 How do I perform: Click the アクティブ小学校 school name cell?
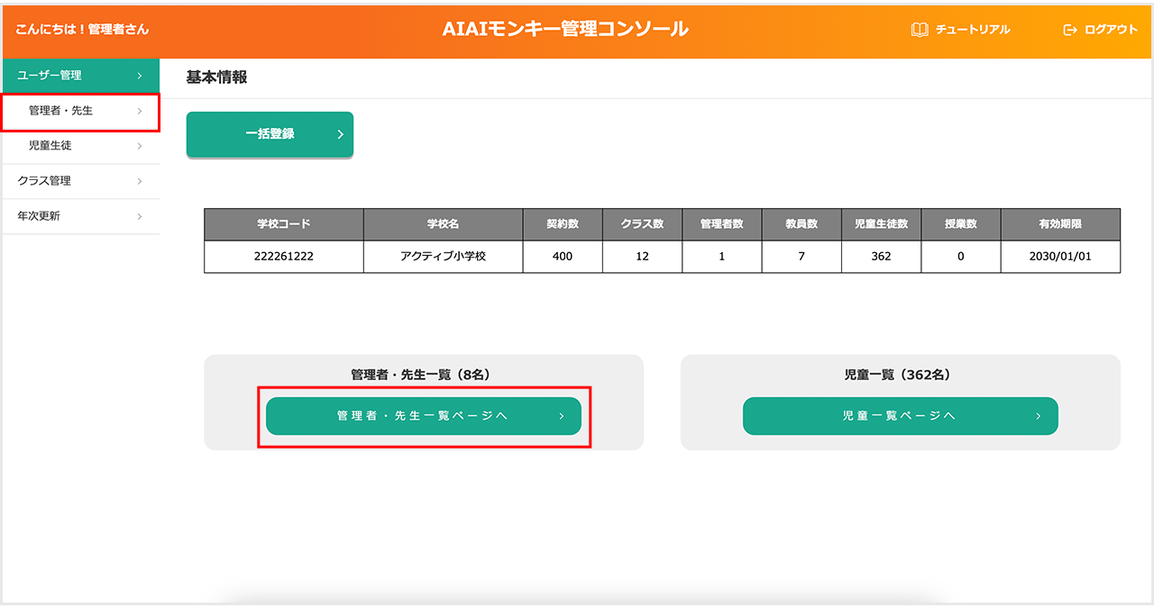pyautogui.click(x=443, y=256)
